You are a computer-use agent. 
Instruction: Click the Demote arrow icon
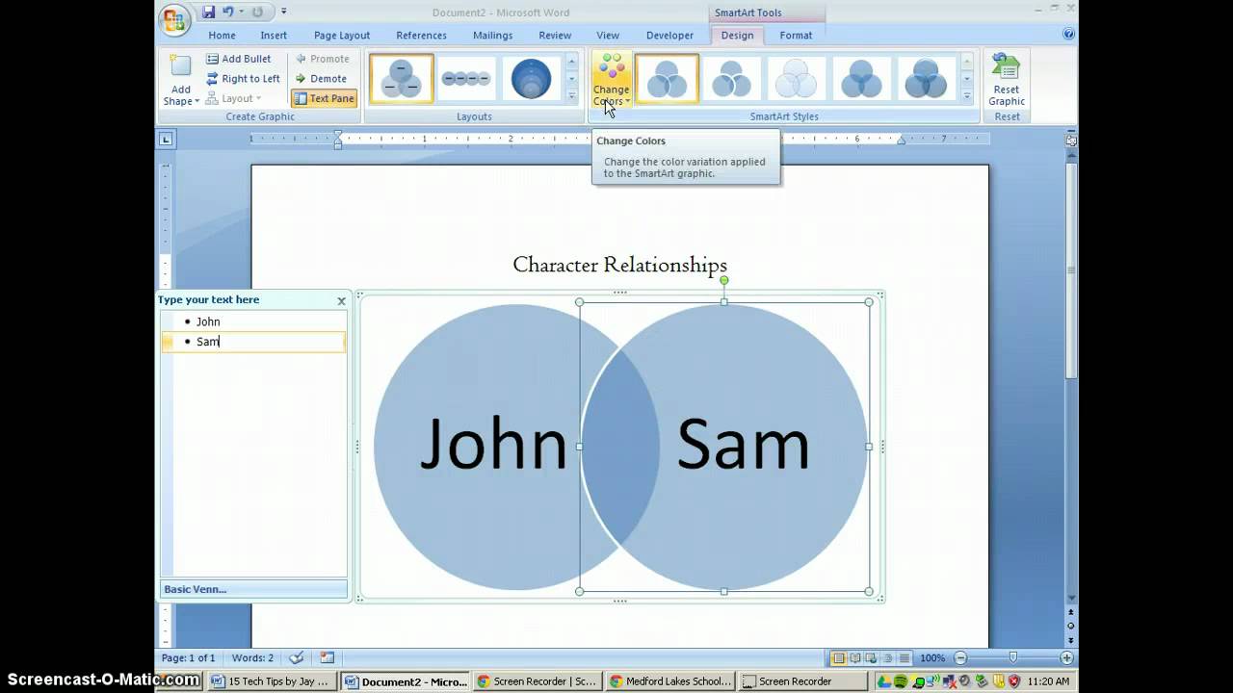pyautogui.click(x=301, y=79)
